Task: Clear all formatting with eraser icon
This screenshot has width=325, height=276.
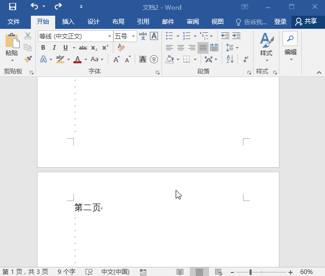Action: [121, 48]
